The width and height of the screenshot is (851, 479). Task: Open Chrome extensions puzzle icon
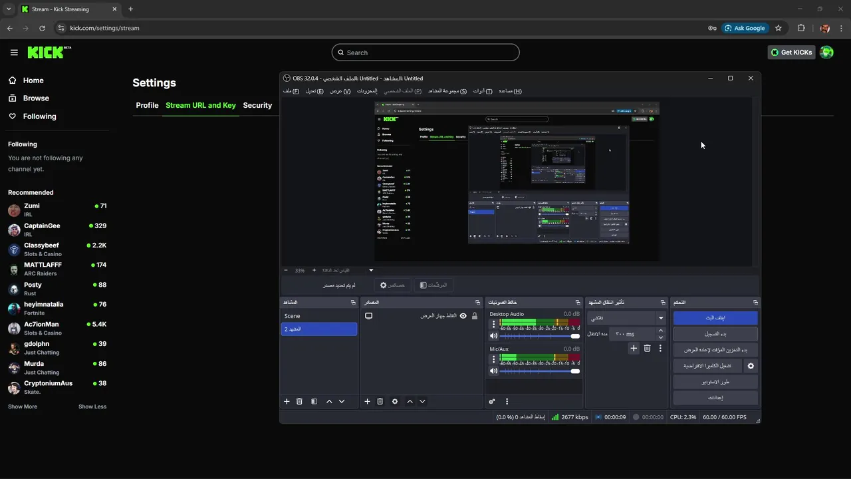coord(800,28)
